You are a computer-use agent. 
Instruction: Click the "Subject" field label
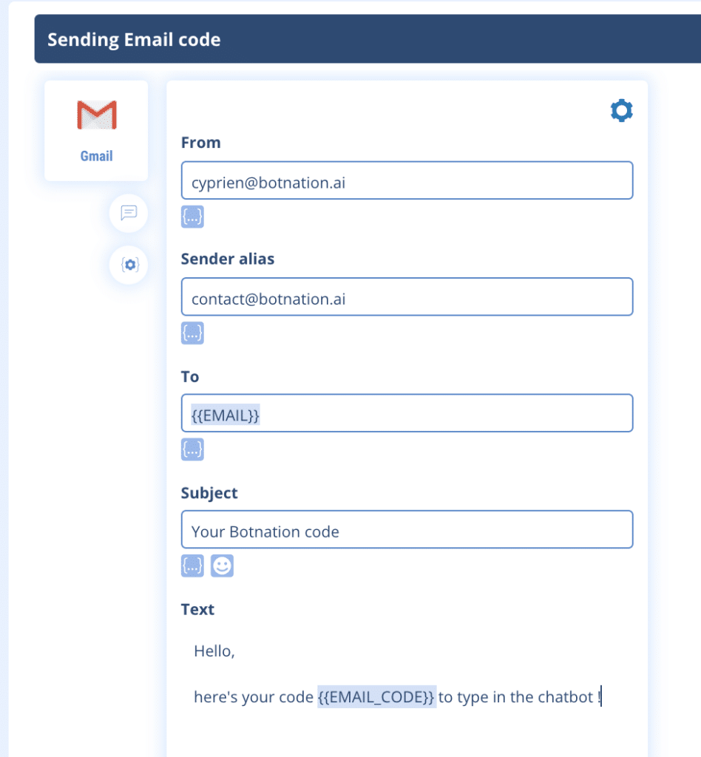[209, 493]
